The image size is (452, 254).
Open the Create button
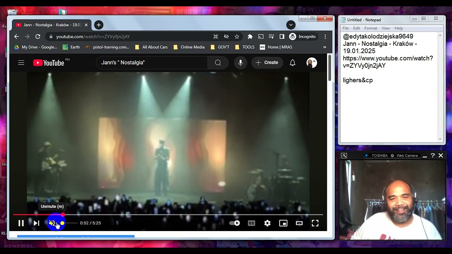[x=267, y=62]
